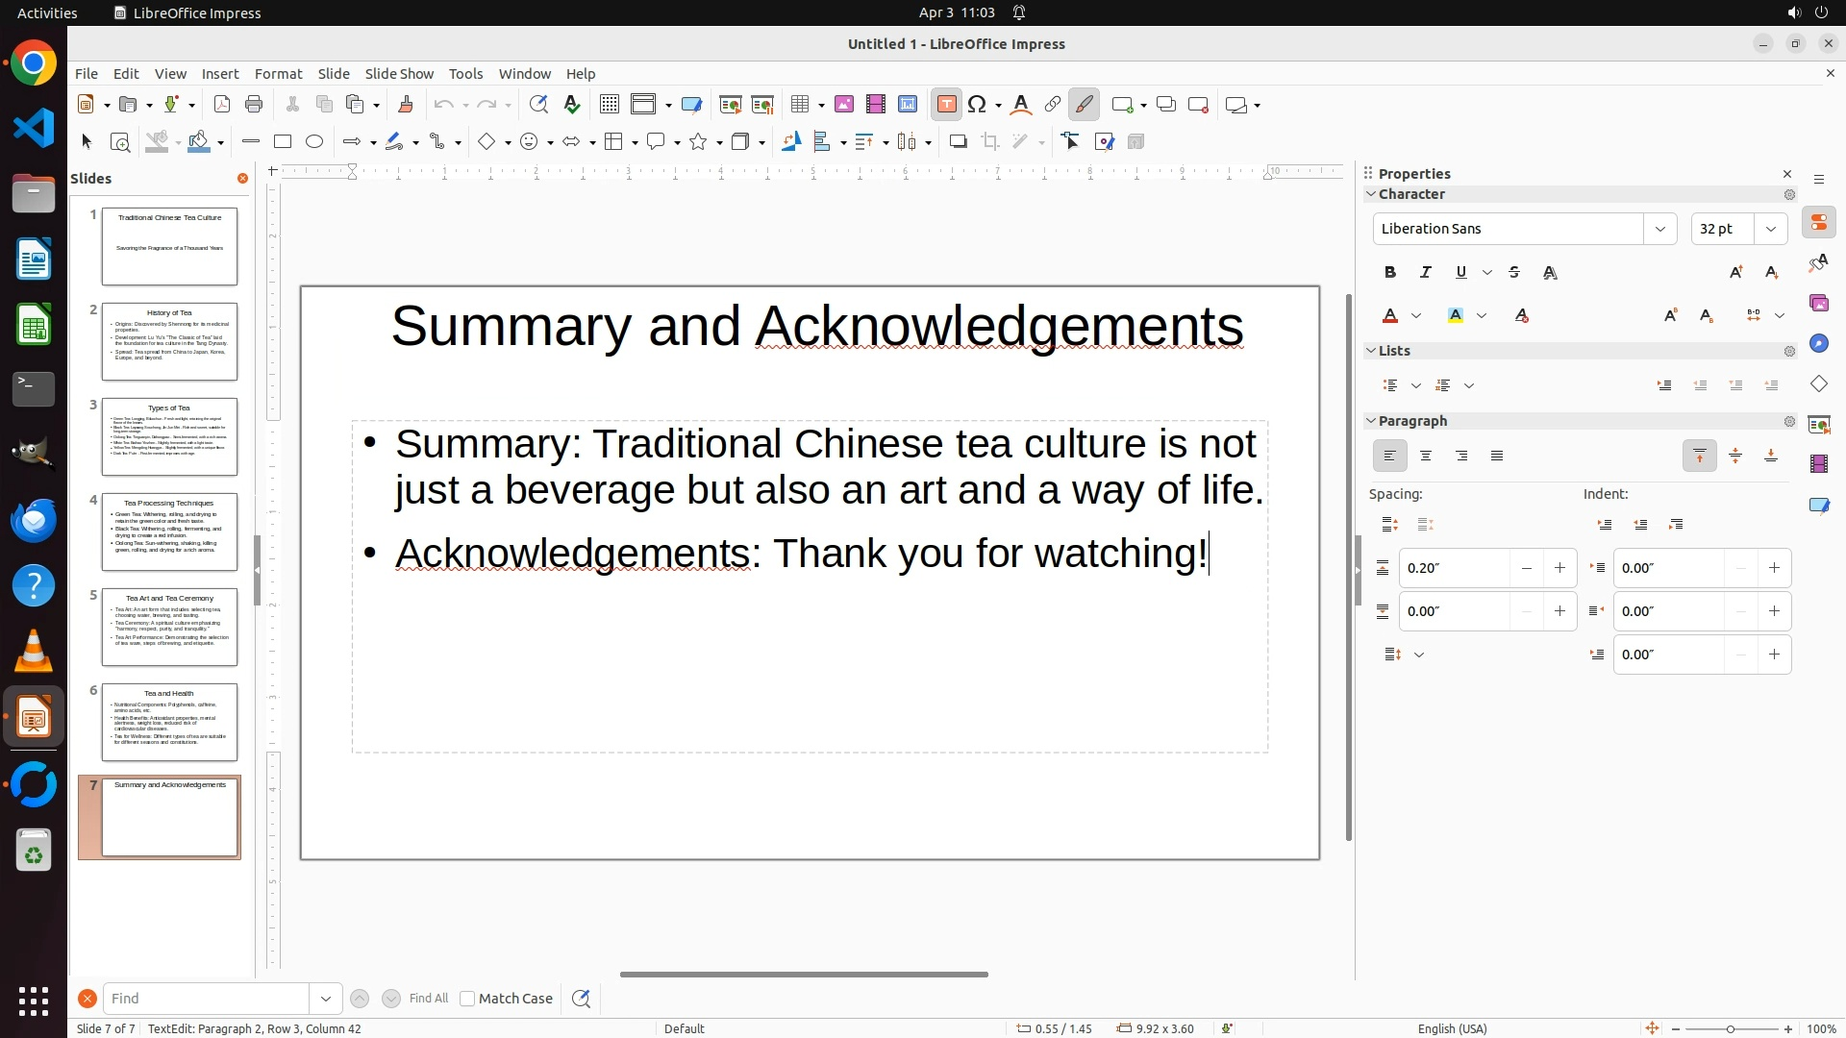Toggle Bold formatting in Character panel
This screenshot has width=1846, height=1038.
pyautogui.click(x=1390, y=273)
